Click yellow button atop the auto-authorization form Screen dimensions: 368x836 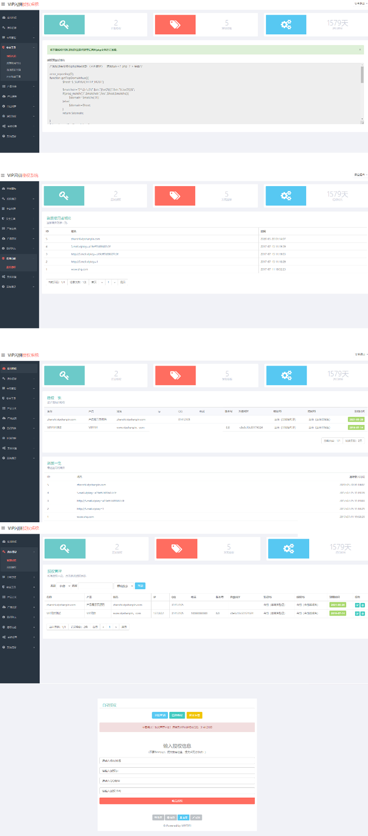point(195,715)
